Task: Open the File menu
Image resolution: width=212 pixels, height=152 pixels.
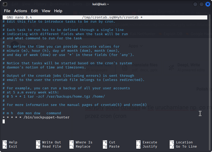Action: (x=7, y=11)
